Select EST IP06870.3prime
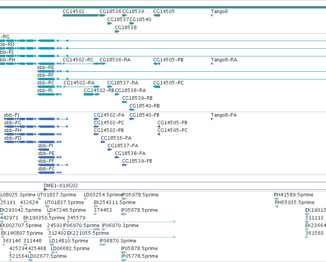This screenshot has width=326, height=262. (103, 245)
